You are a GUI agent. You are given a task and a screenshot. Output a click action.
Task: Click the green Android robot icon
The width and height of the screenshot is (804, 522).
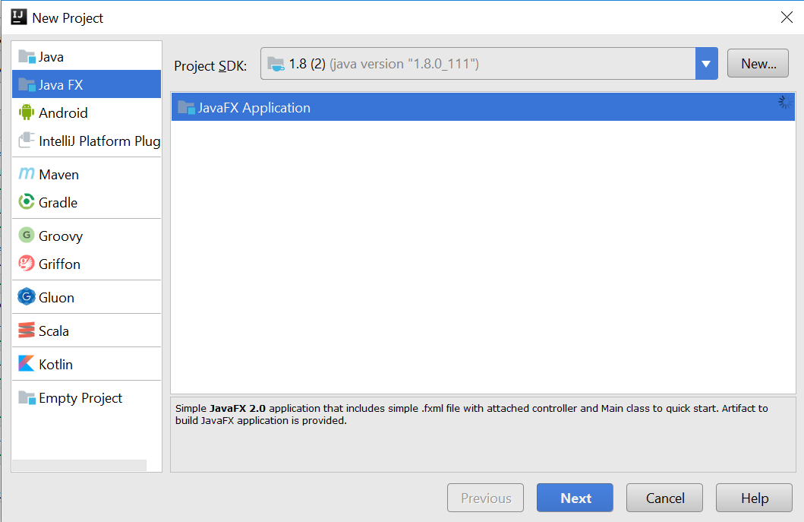point(27,112)
